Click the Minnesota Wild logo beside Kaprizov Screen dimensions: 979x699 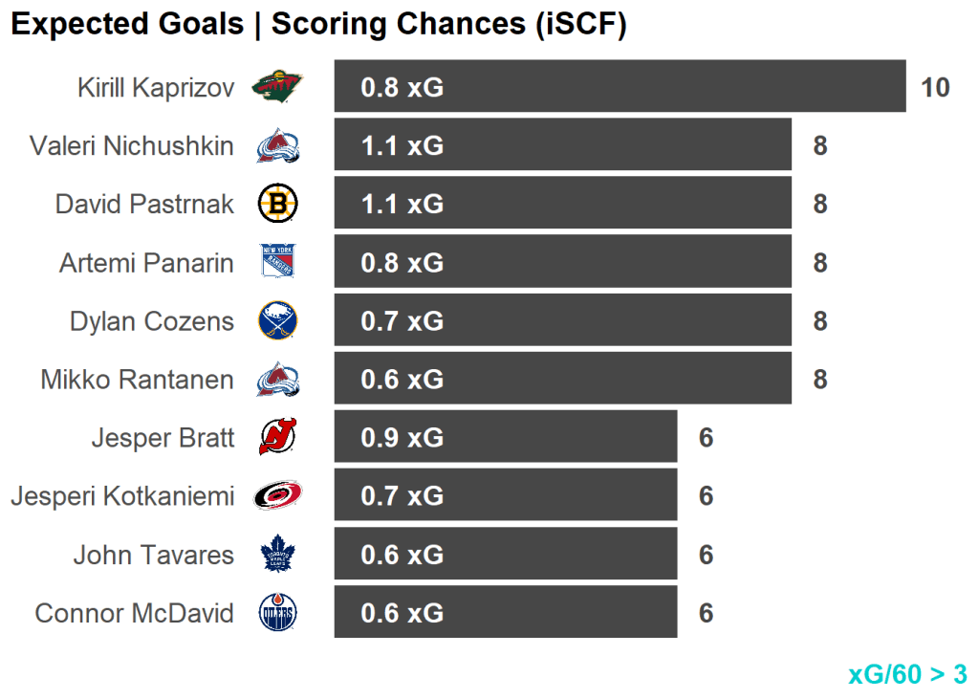tap(277, 88)
